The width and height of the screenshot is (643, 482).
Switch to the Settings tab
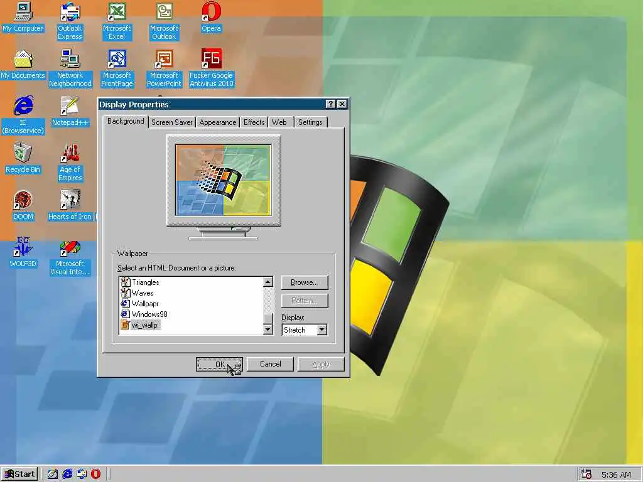pyautogui.click(x=310, y=122)
